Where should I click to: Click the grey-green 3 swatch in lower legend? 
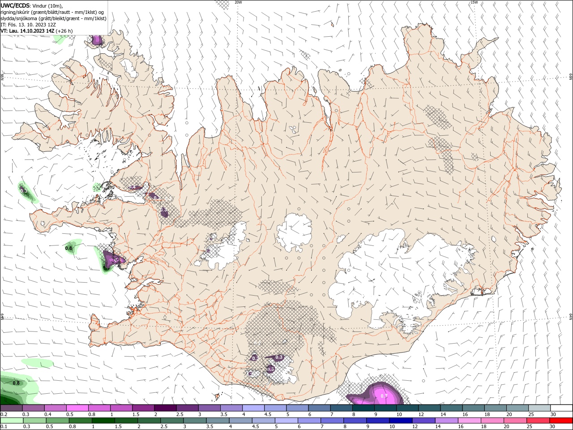click(195, 421)
